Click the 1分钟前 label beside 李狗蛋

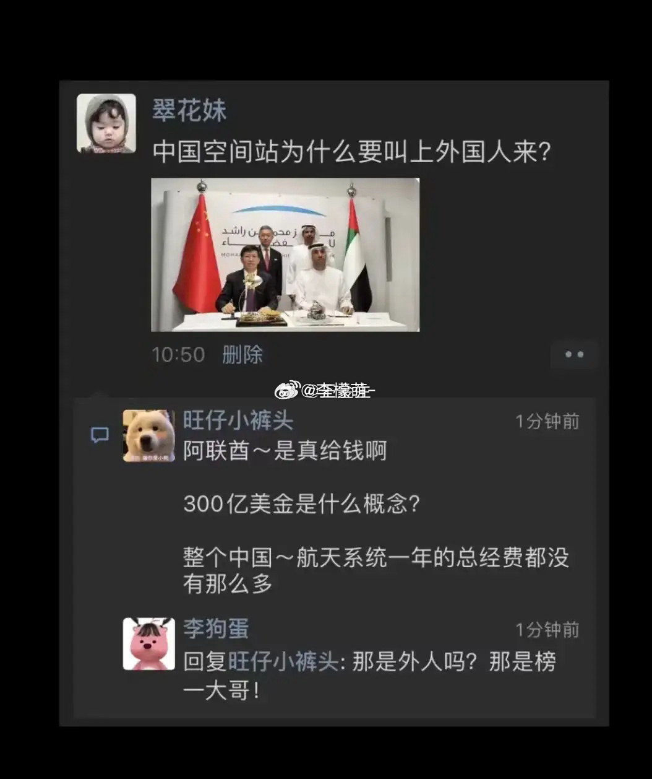(547, 630)
